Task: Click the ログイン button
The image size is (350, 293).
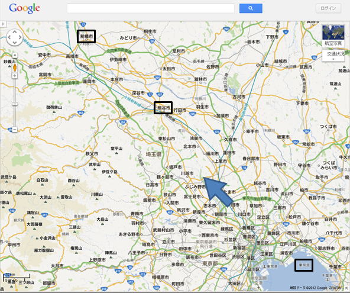Action: 328,8
